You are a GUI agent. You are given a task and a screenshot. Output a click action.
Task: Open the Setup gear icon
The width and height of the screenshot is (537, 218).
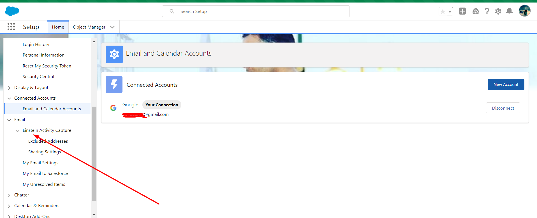[x=498, y=11]
